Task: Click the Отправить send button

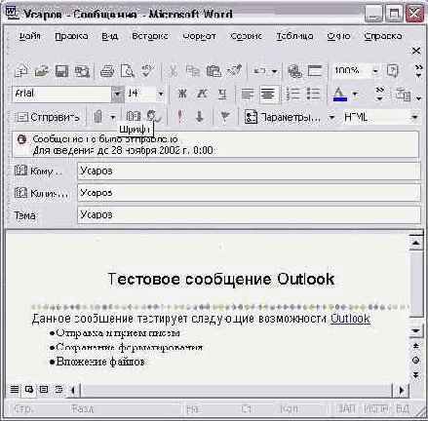Action: click(48, 117)
